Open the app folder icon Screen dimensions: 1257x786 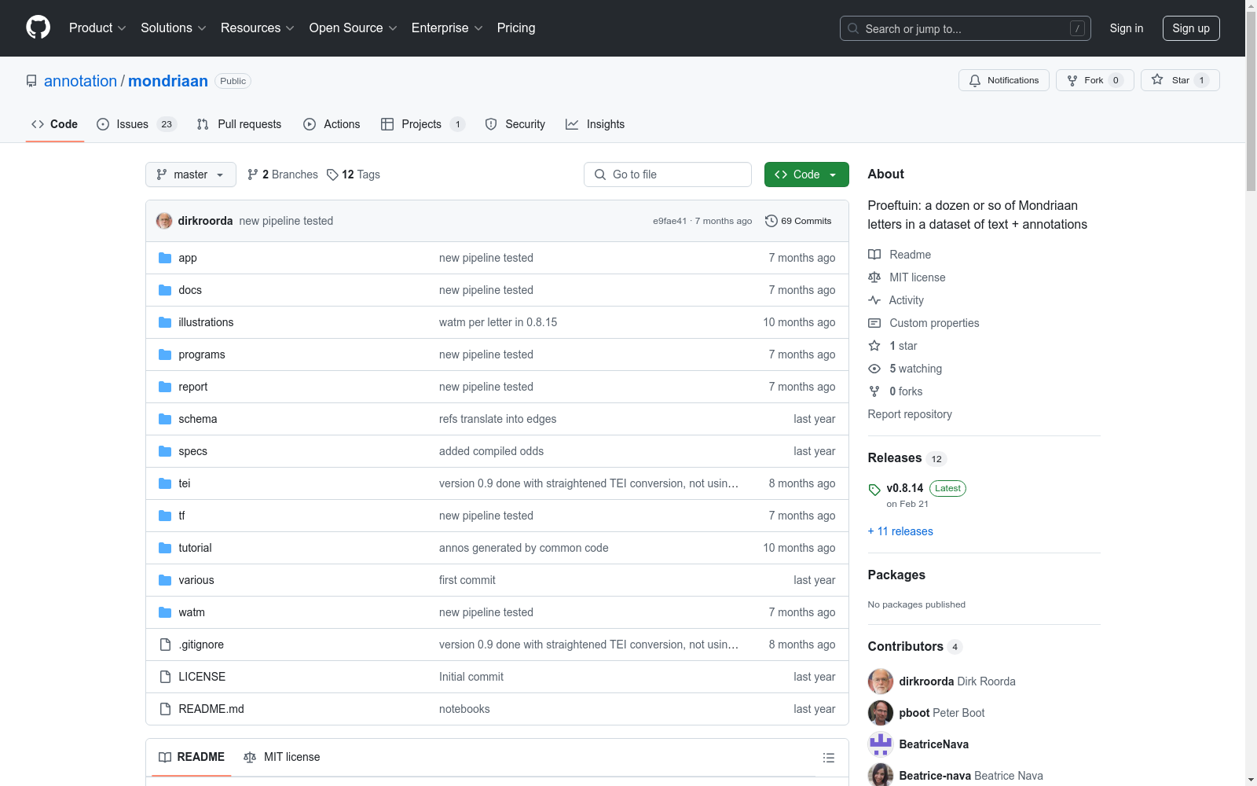click(165, 258)
